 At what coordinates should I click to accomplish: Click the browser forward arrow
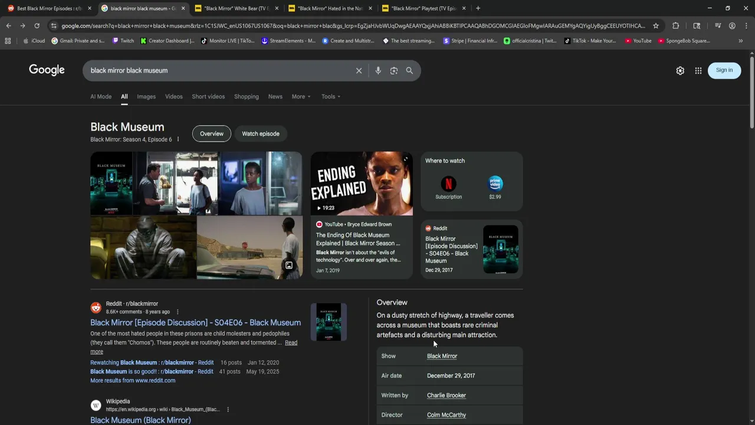coord(22,26)
